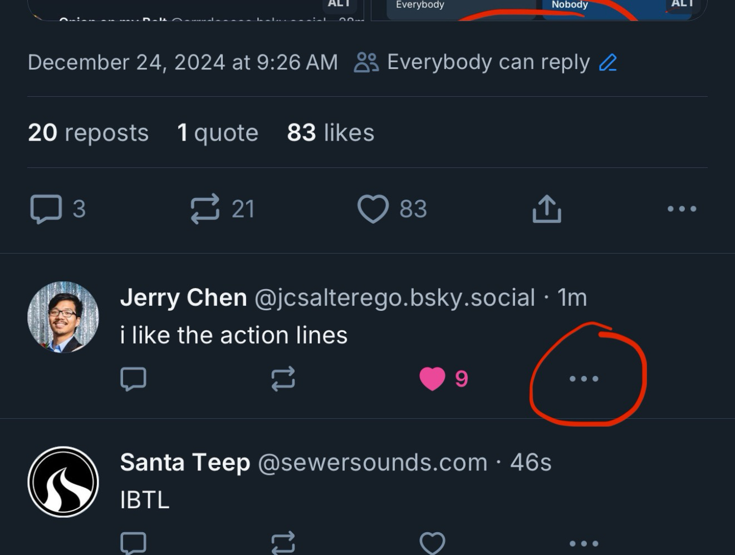Repost Santa Teep's IBTL comment
735x555 pixels.
283,543
